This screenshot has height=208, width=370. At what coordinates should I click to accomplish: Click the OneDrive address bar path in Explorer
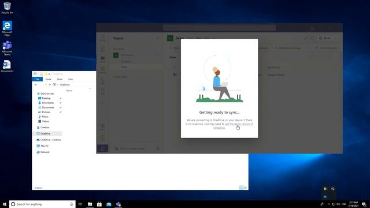[x=65, y=85]
